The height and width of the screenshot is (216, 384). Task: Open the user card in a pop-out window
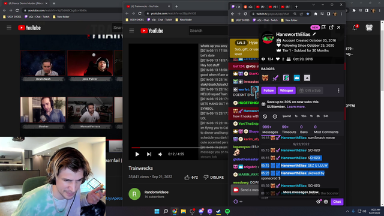pos(331,28)
